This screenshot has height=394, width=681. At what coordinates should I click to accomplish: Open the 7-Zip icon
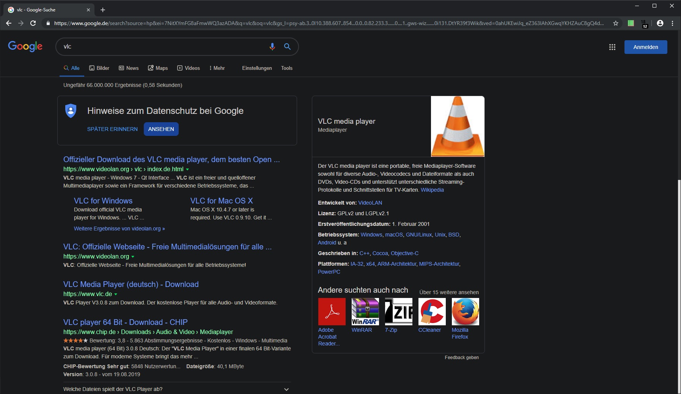click(399, 312)
